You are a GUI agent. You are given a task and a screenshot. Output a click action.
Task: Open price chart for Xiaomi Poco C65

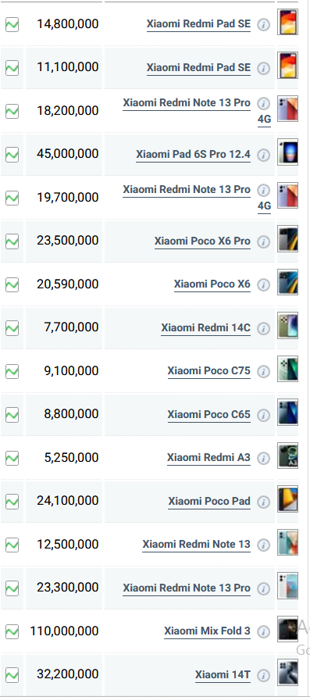[x=12, y=415]
